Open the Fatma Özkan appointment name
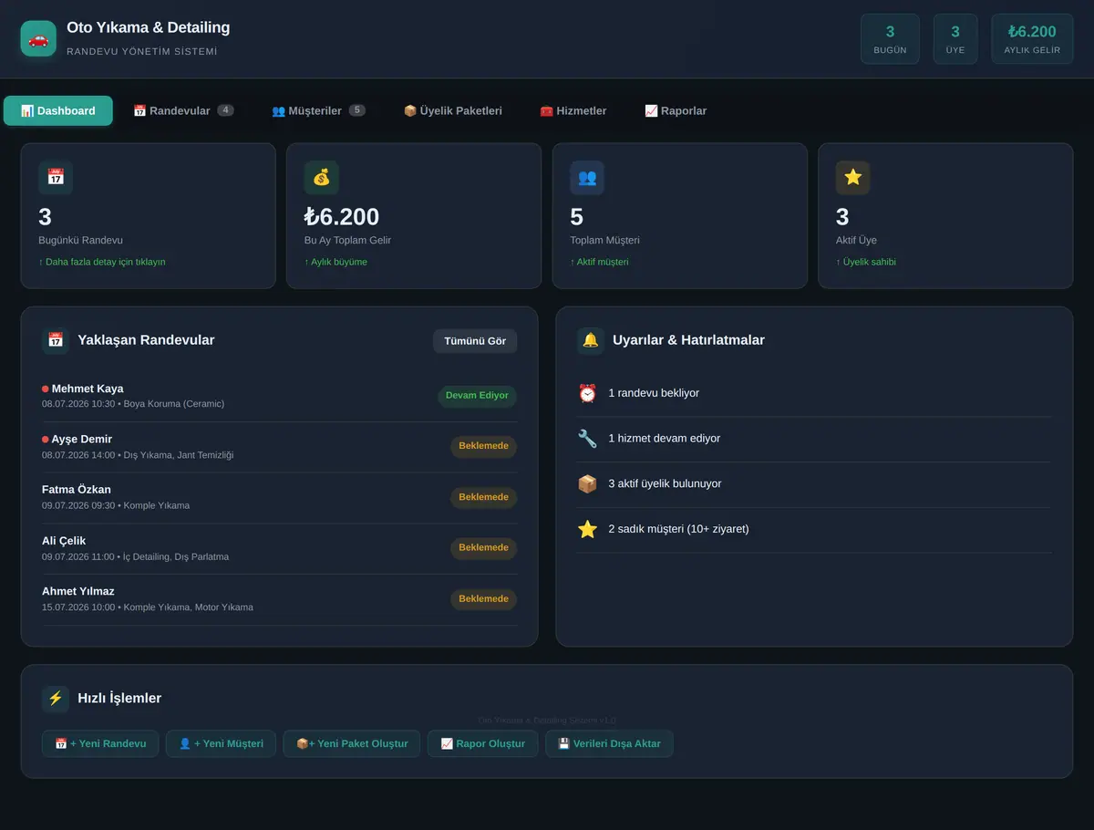1094x830 pixels. [77, 490]
